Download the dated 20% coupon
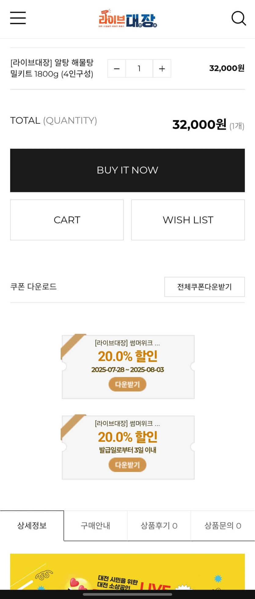 (127, 384)
